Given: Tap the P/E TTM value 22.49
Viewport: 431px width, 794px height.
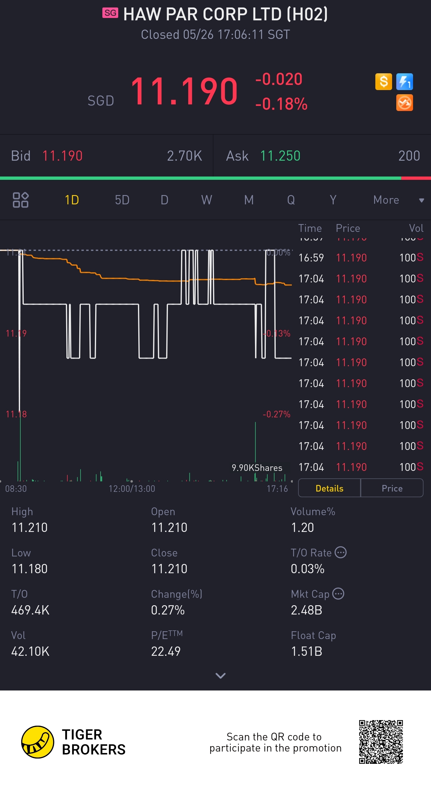Looking at the screenshot, I should pyautogui.click(x=166, y=651).
